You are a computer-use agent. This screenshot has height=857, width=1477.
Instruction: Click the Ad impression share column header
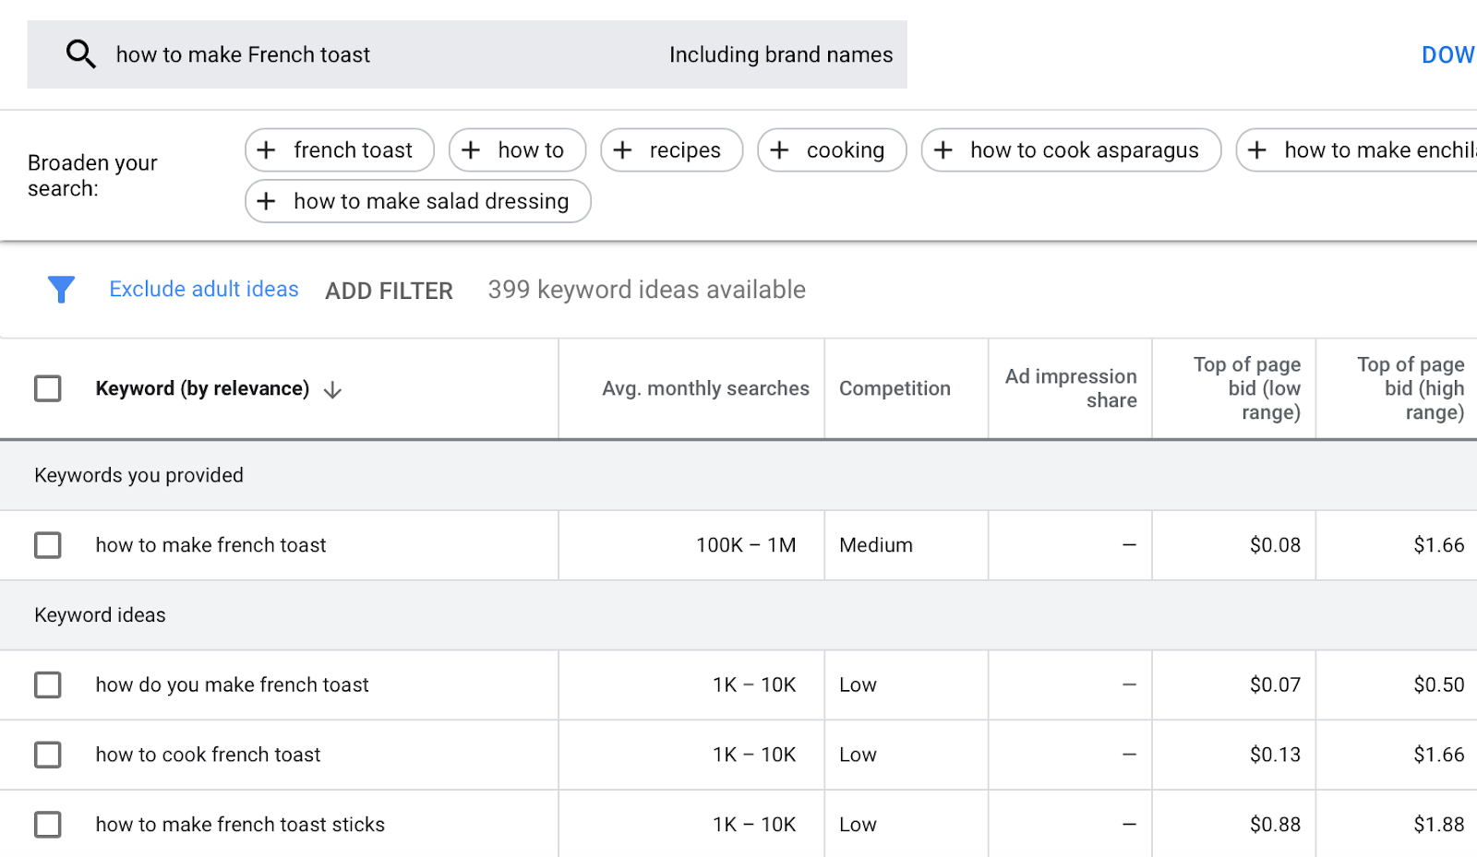point(1071,388)
